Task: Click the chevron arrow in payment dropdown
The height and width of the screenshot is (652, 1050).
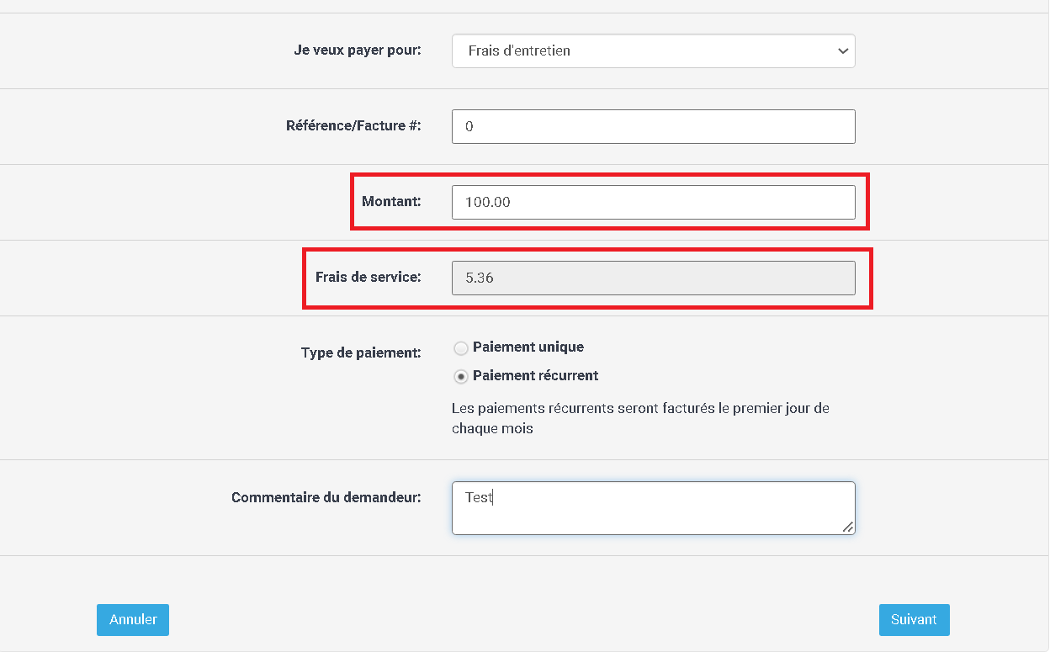Action: pyautogui.click(x=843, y=51)
